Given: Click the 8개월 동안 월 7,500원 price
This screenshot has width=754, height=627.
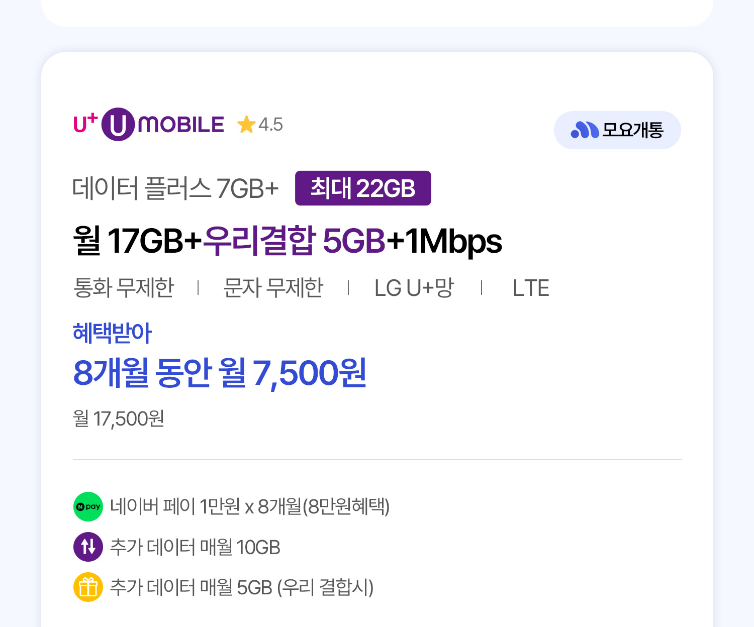Looking at the screenshot, I should pyautogui.click(x=220, y=373).
